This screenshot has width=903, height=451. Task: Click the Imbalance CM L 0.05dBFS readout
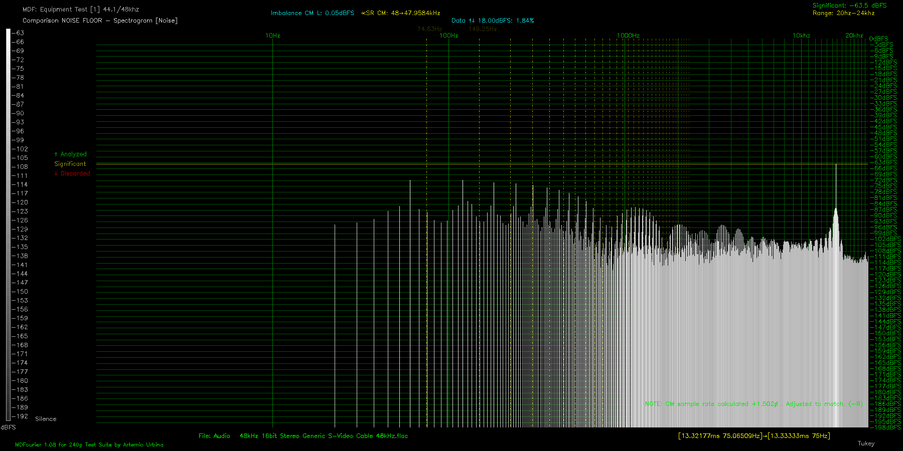point(312,13)
